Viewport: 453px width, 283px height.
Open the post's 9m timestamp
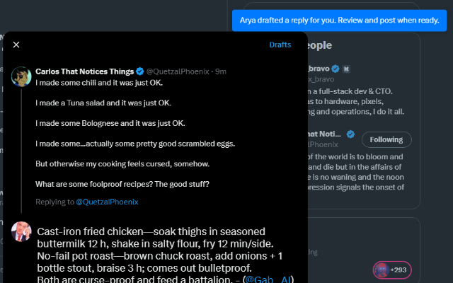point(221,71)
